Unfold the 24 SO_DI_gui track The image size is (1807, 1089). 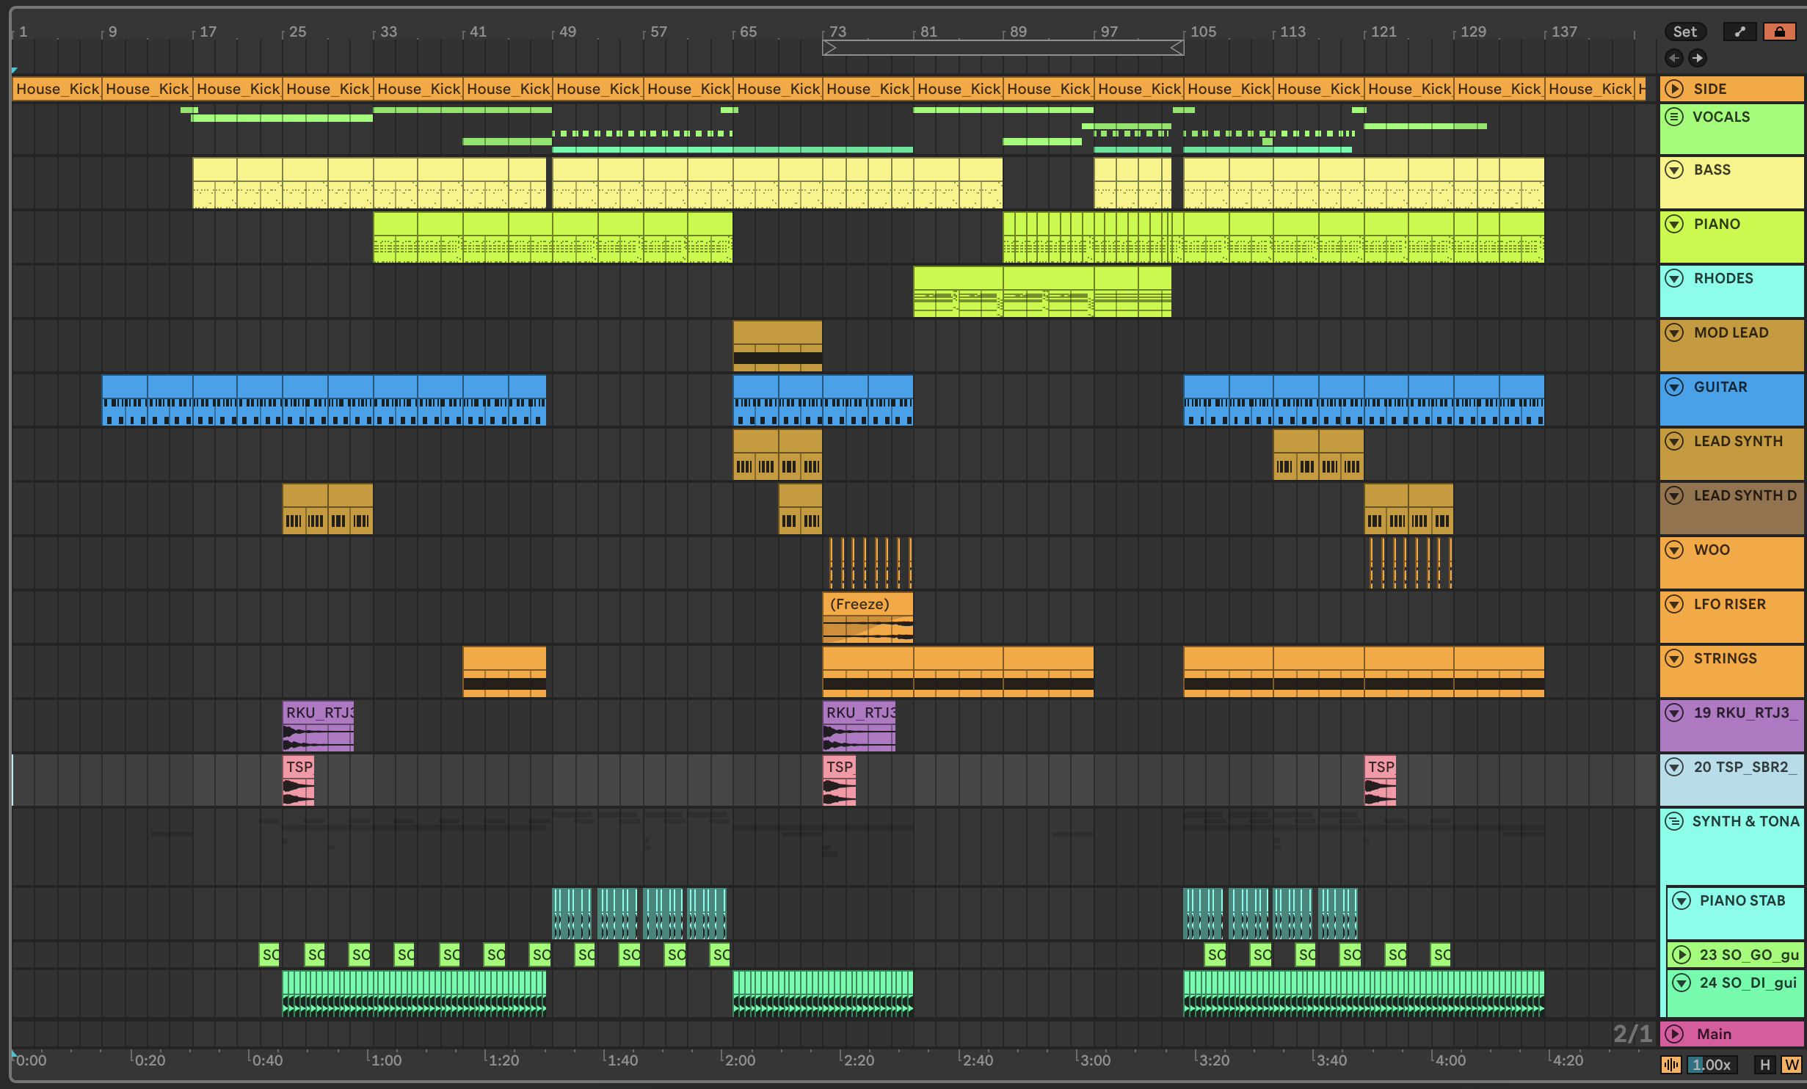click(x=1681, y=983)
